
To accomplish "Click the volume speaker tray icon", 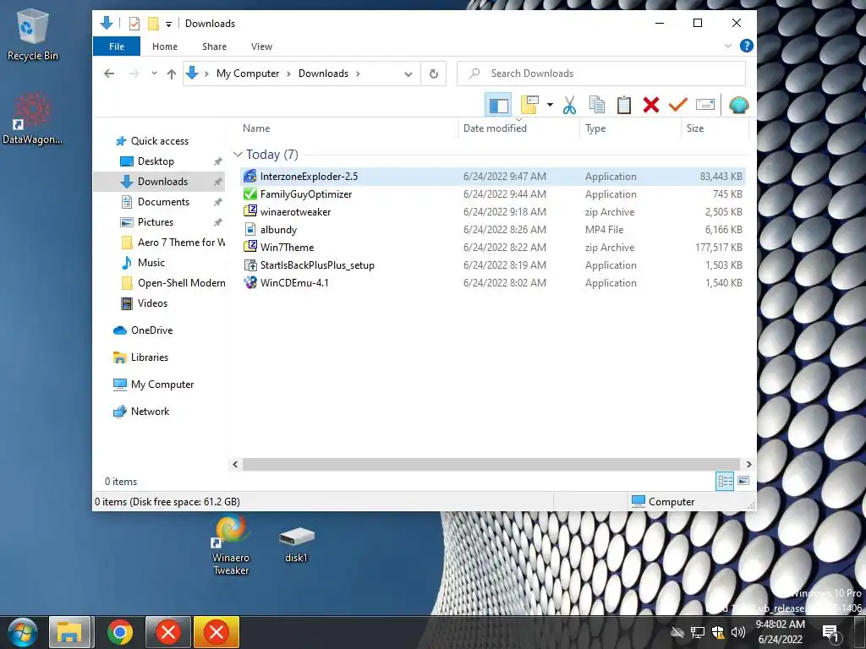I will [x=737, y=632].
